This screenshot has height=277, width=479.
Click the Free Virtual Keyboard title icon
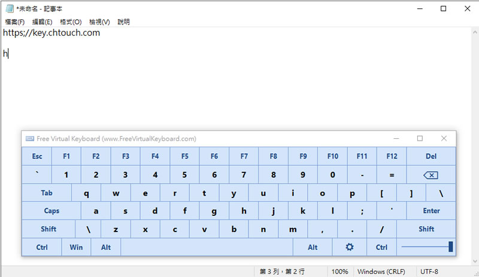click(29, 139)
